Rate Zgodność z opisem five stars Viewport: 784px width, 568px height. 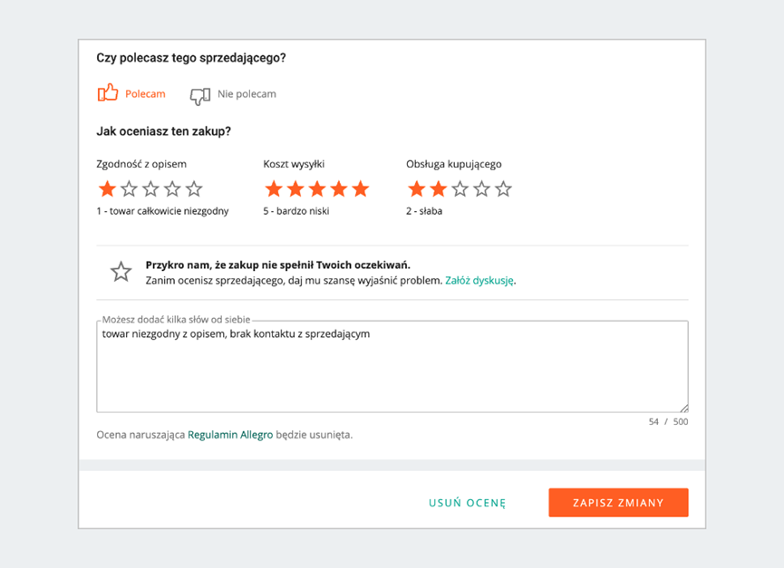[194, 188]
